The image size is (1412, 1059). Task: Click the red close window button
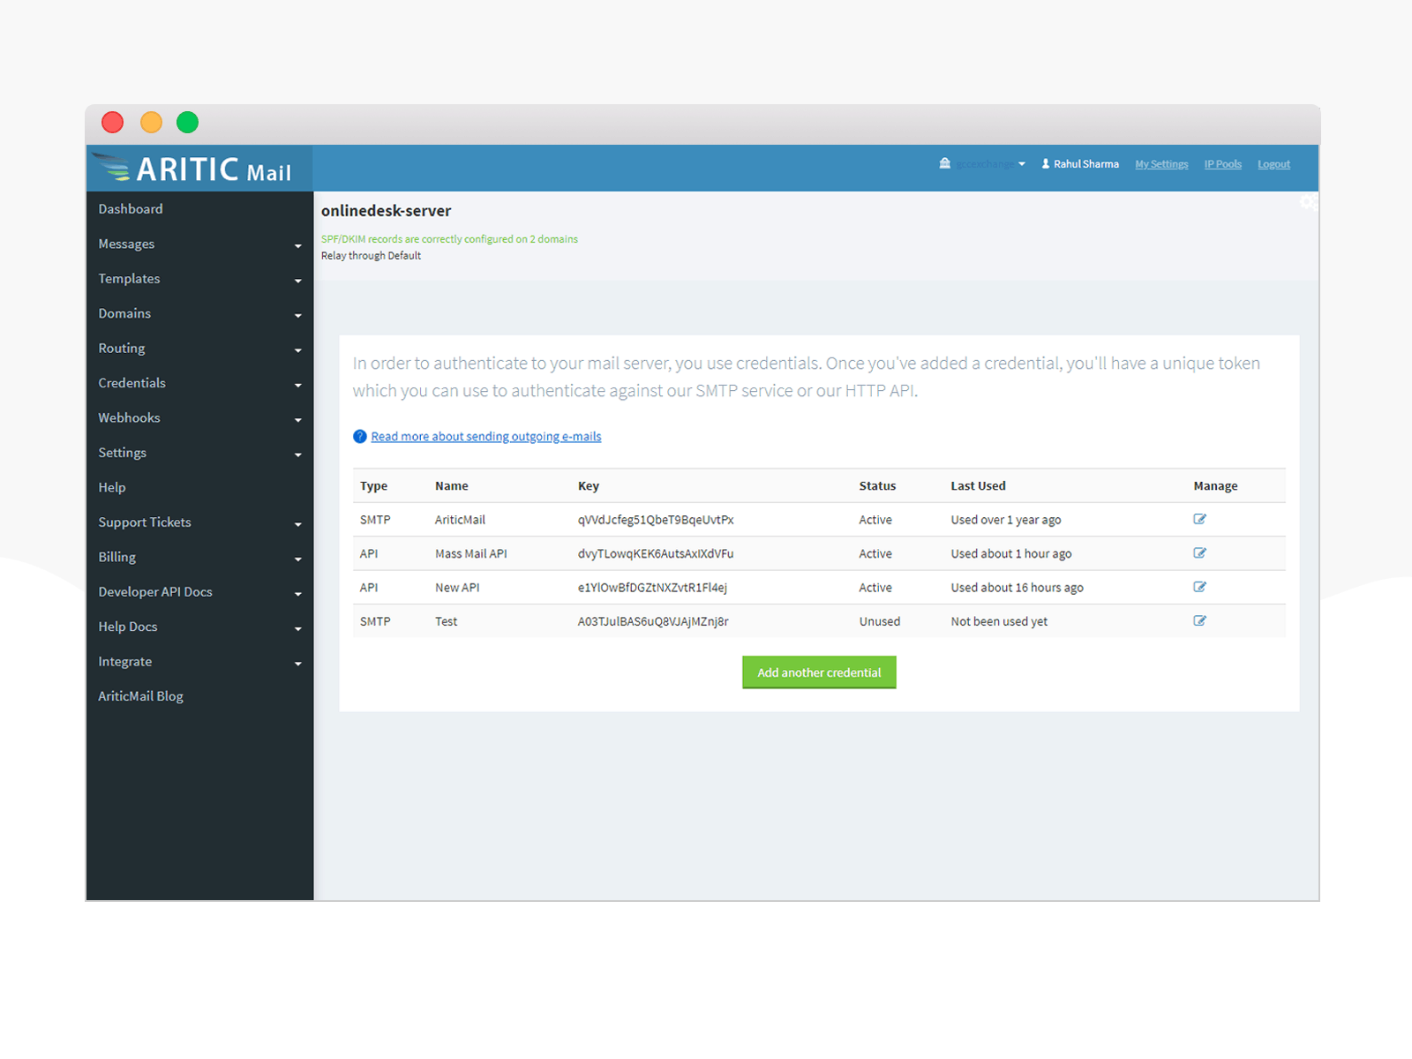click(113, 122)
